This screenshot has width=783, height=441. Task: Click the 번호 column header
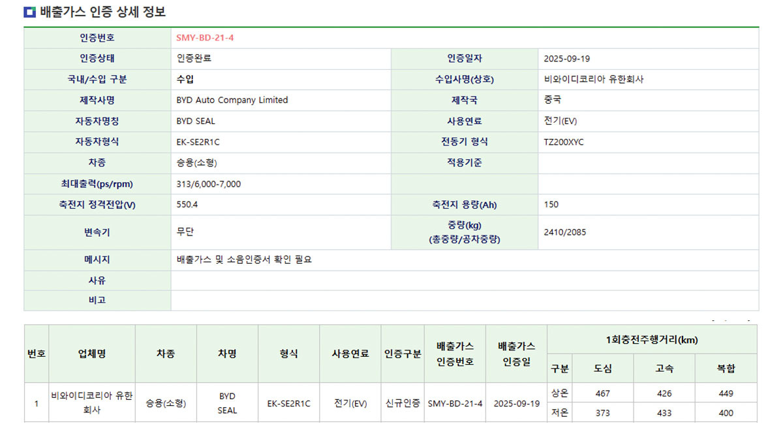point(37,354)
